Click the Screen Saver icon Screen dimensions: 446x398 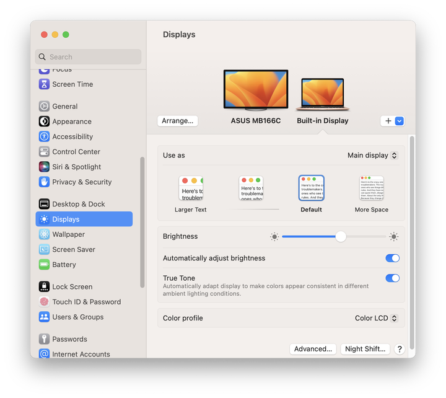pos(44,249)
